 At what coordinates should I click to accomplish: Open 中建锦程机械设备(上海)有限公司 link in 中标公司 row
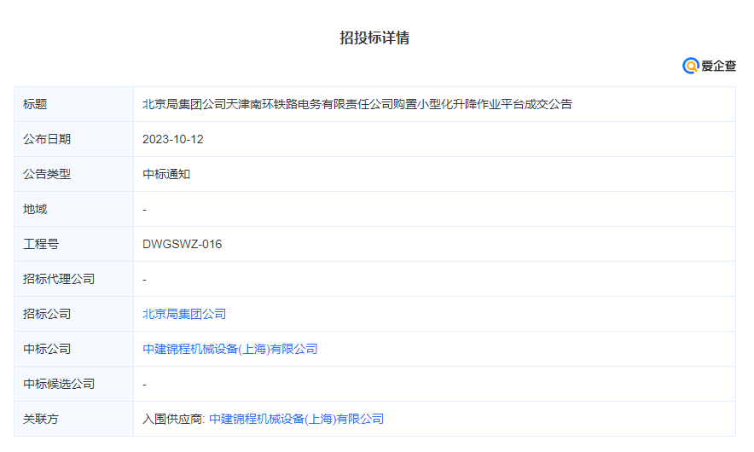point(230,349)
